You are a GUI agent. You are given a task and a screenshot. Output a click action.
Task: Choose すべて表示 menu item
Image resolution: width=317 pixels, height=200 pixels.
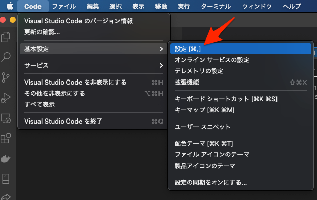pos(93,104)
